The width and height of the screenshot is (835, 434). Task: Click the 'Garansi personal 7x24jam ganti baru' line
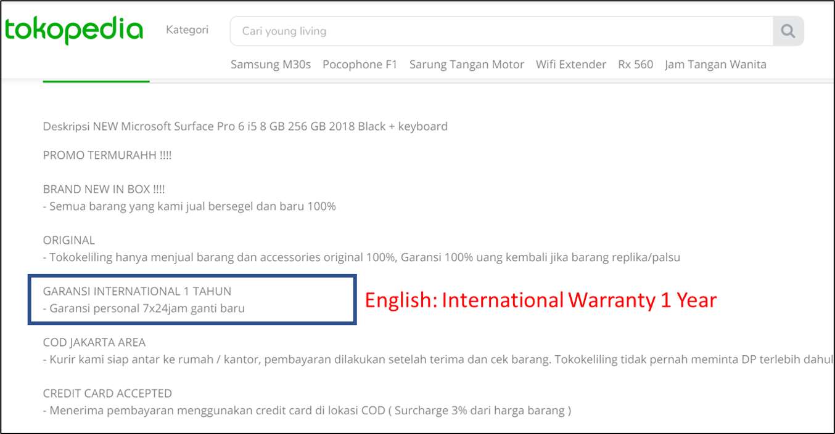pos(144,308)
